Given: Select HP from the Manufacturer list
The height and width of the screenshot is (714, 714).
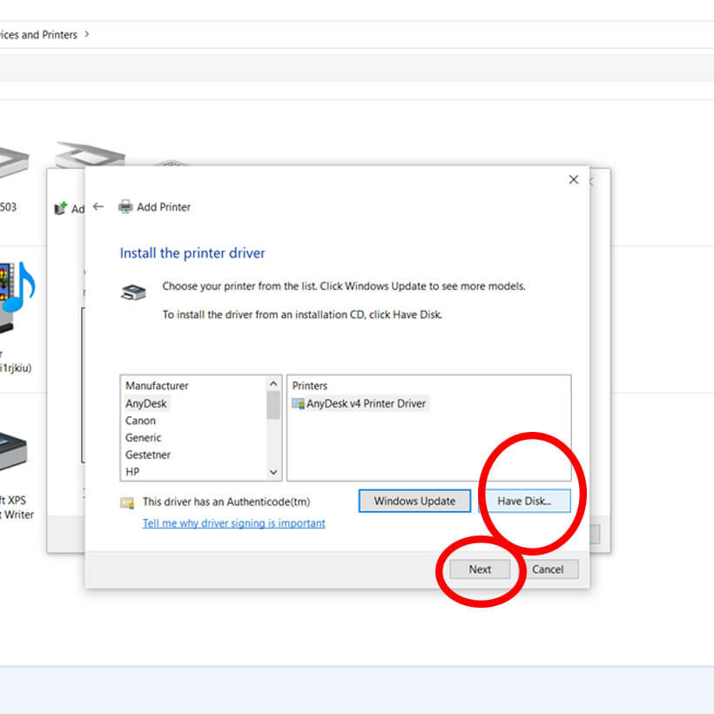Looking at the screenshot, I should pyautogui.click(x=133, y=472).
